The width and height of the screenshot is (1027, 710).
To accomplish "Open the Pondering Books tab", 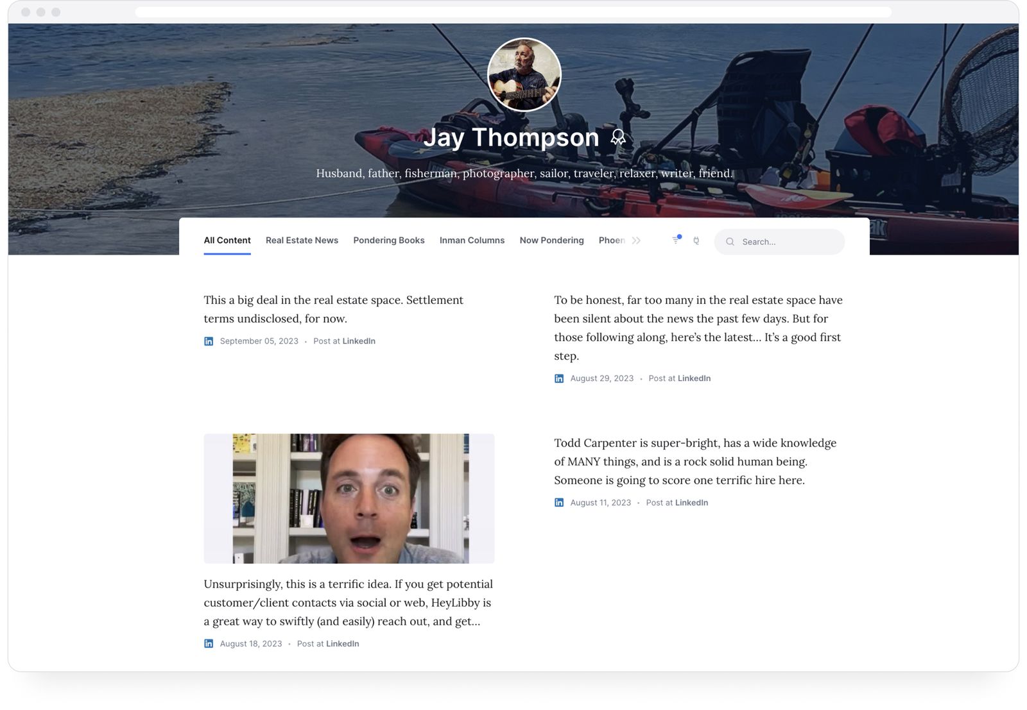I will point(388,241).
